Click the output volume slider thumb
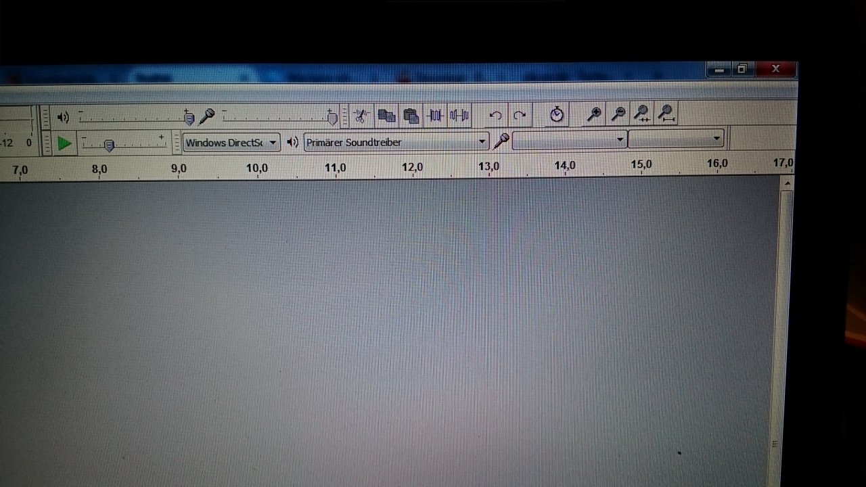Viewport: 866px width, 487px height. click(x=189, y=118)
